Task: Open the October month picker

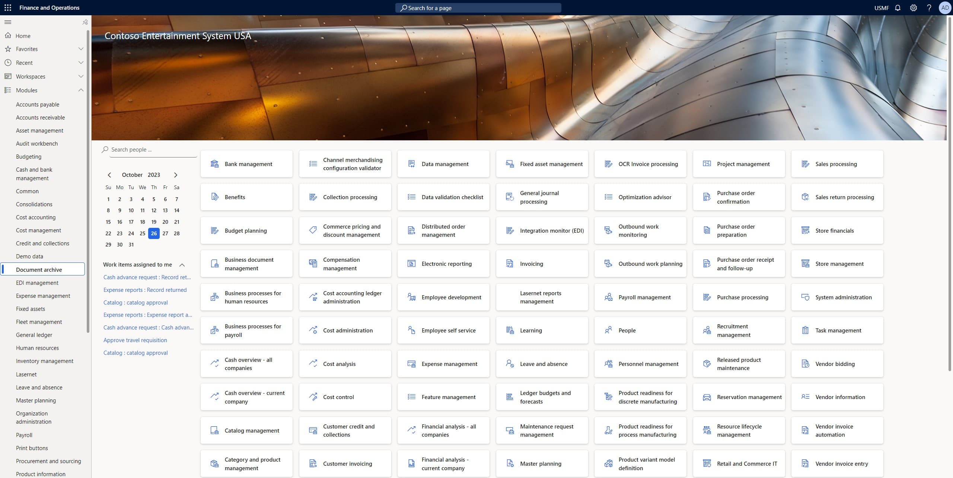Action: [132, 175]
